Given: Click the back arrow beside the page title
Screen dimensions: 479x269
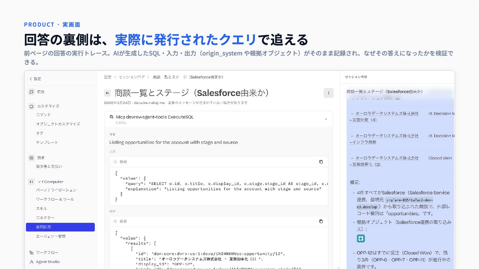Looking at the screenshot, I should click(107, 93).
